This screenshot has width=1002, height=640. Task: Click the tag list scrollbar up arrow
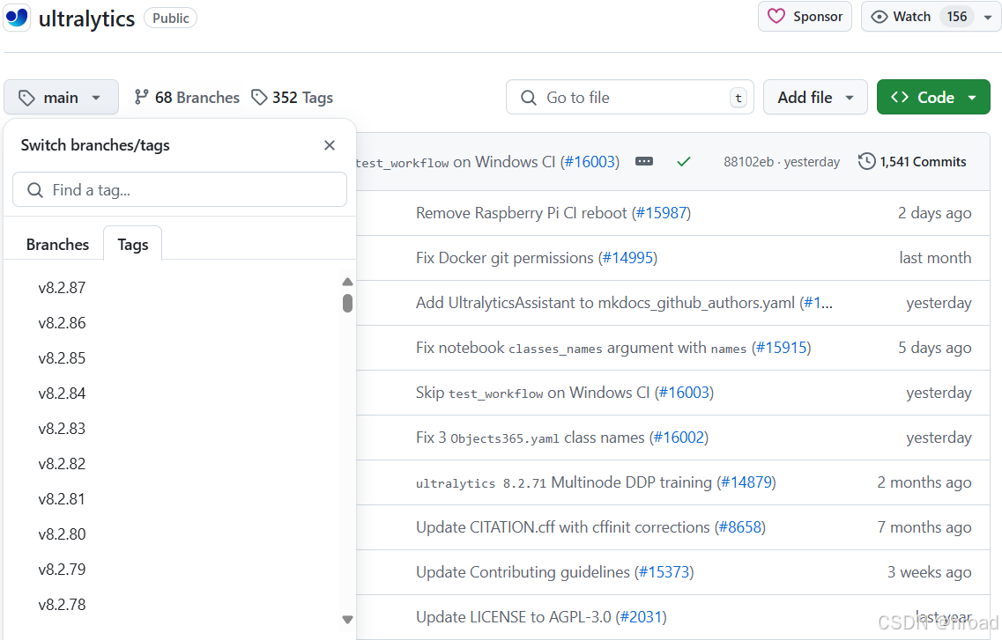[x=347, y=282]
